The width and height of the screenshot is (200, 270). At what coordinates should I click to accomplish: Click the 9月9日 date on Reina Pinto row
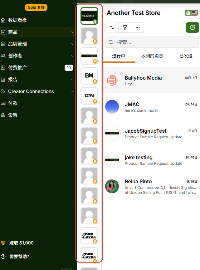pos(192,181)
